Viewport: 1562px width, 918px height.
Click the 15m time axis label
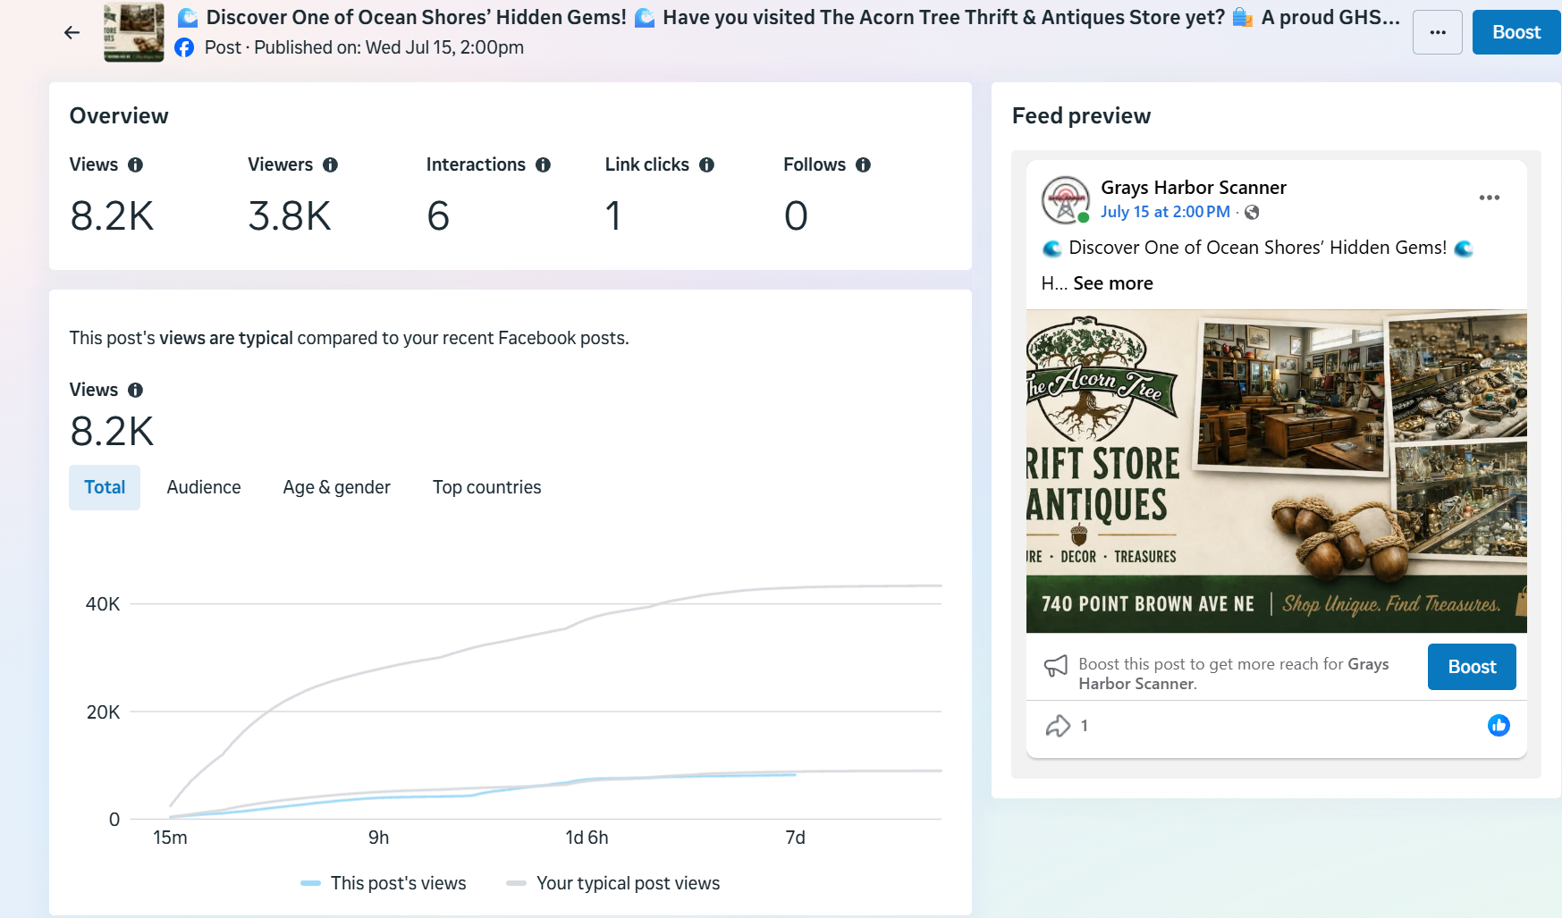[170, 838]
